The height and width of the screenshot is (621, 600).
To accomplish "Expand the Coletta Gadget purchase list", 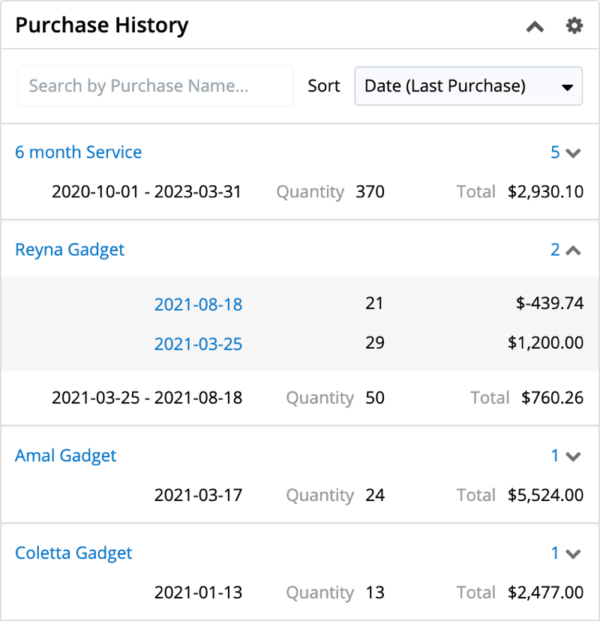I will click(566, 553).
